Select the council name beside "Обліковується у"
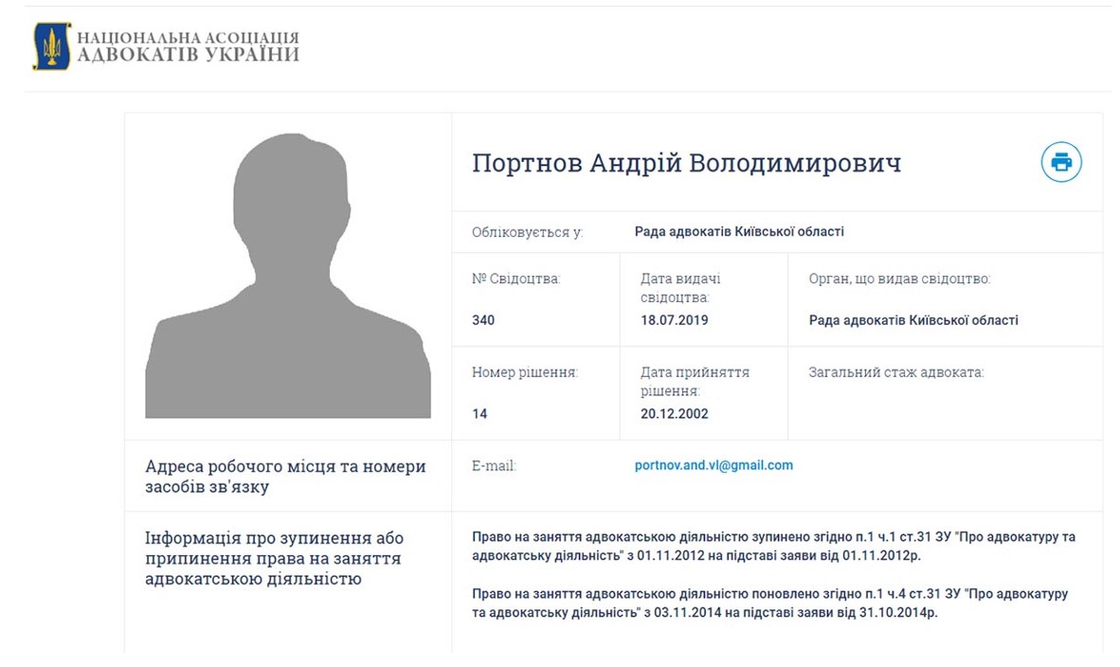Screen dimensions: 1120x667 [x=739, y=231]
